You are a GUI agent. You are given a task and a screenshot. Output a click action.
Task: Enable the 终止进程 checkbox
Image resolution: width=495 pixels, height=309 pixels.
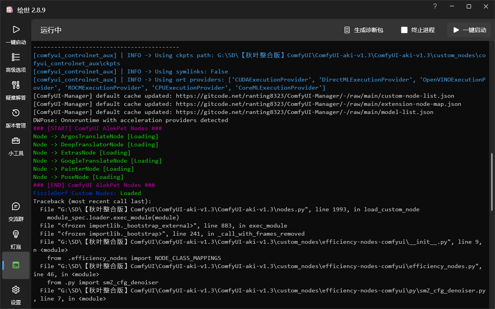(x=404, y=30)
